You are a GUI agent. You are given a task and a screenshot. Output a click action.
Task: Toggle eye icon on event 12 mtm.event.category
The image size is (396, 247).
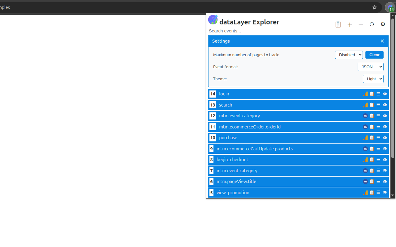coord(385,116)
